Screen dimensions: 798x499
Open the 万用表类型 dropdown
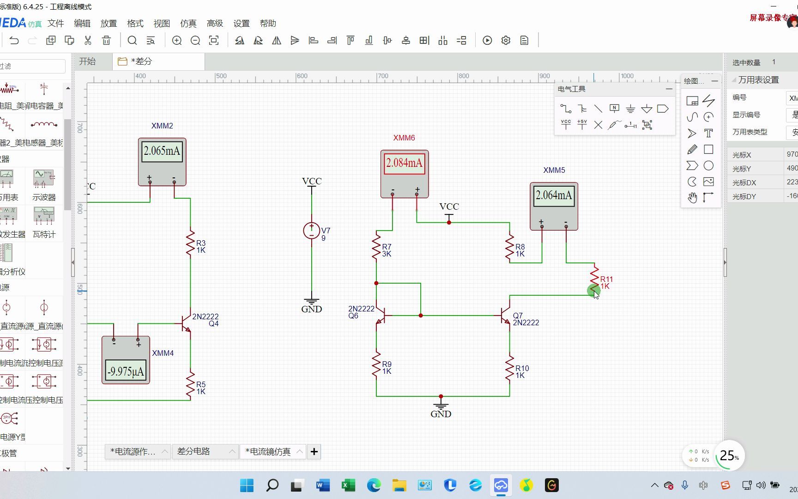tap(792, 132)
